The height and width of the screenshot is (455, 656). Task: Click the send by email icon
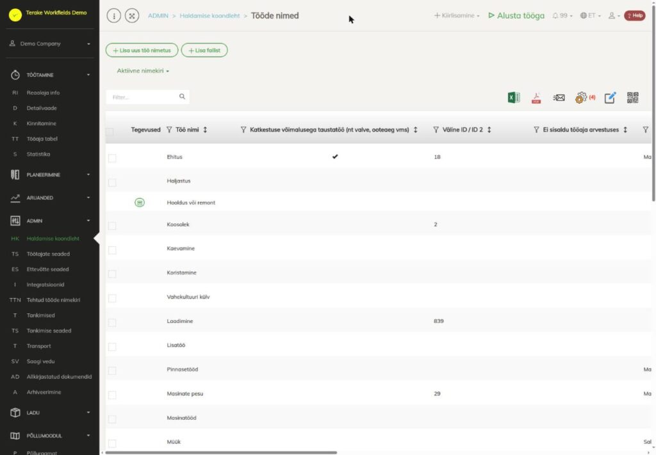(x=559, y=97)
